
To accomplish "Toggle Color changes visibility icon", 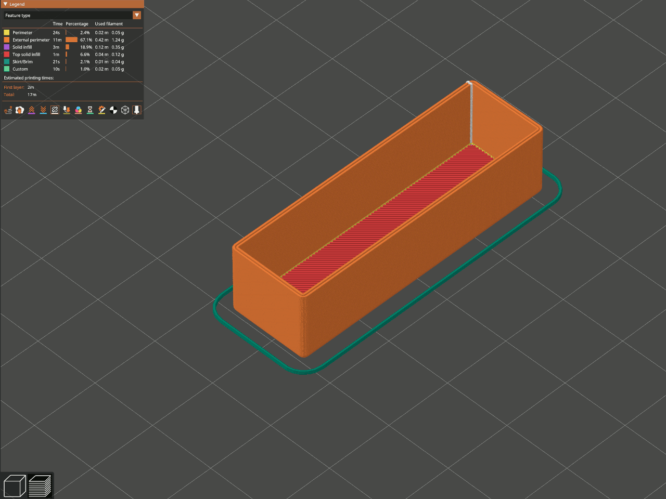I will point(79,110).
